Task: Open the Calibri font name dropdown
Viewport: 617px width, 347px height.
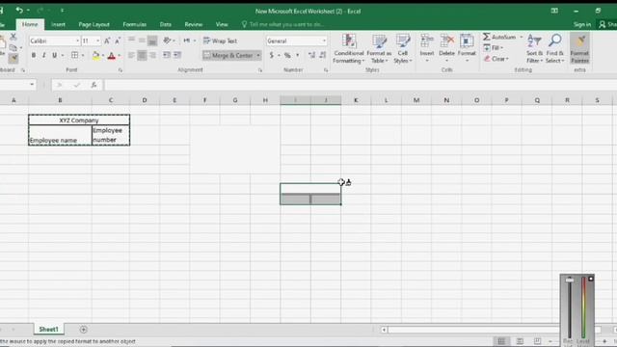Action: [x=77, y=40]
